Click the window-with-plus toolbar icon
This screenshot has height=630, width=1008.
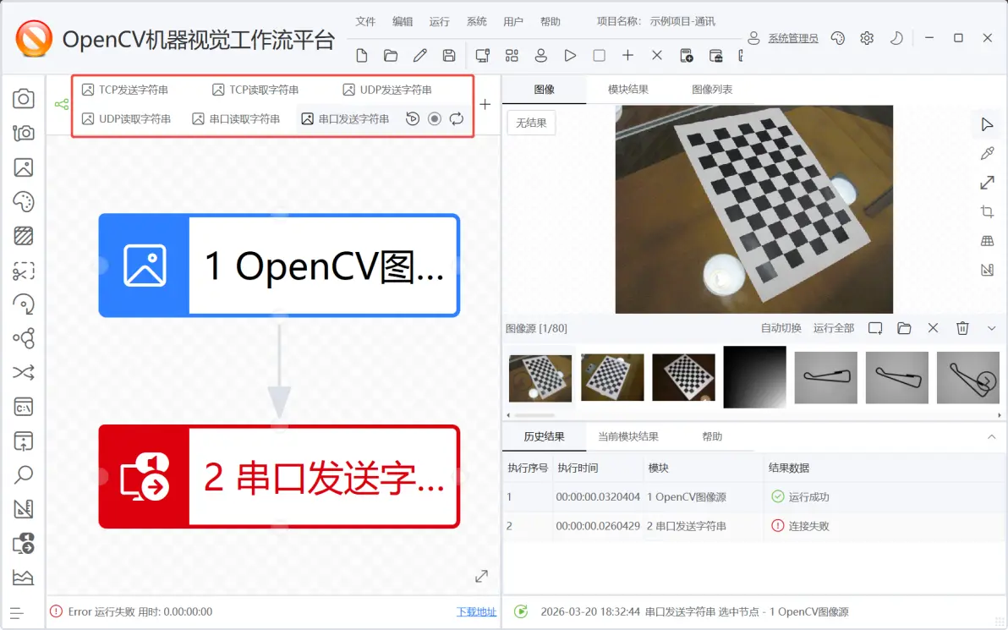(687, 56)
